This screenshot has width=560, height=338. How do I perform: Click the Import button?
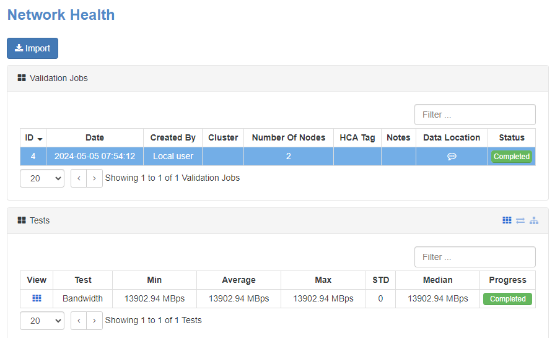tap(32, 48)
